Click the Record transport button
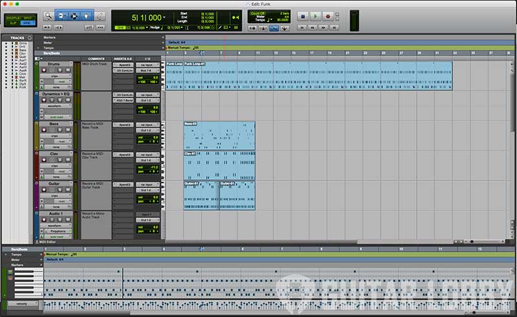Viewport: 517px width, 317px height. tap(328, 16)
